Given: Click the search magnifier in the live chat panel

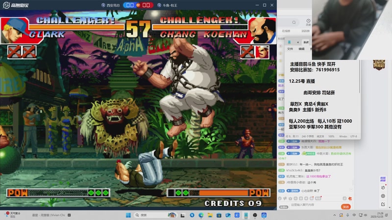Looking at the screenshot, I should [294, 22].
